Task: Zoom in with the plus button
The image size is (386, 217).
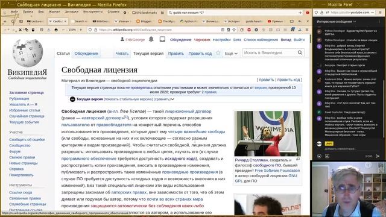Action: coord(81,30)
